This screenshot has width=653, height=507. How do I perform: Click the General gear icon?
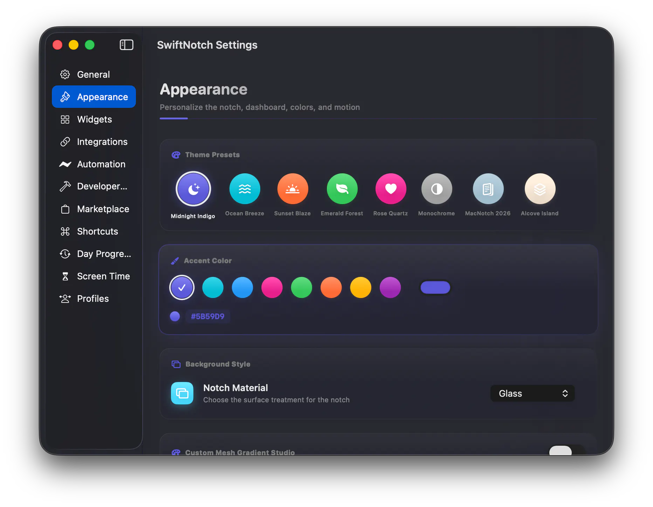(65, 75)
